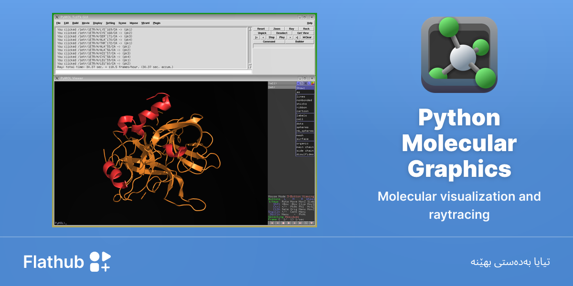Click the viewer skip-to-end icon

click(300, 223)
